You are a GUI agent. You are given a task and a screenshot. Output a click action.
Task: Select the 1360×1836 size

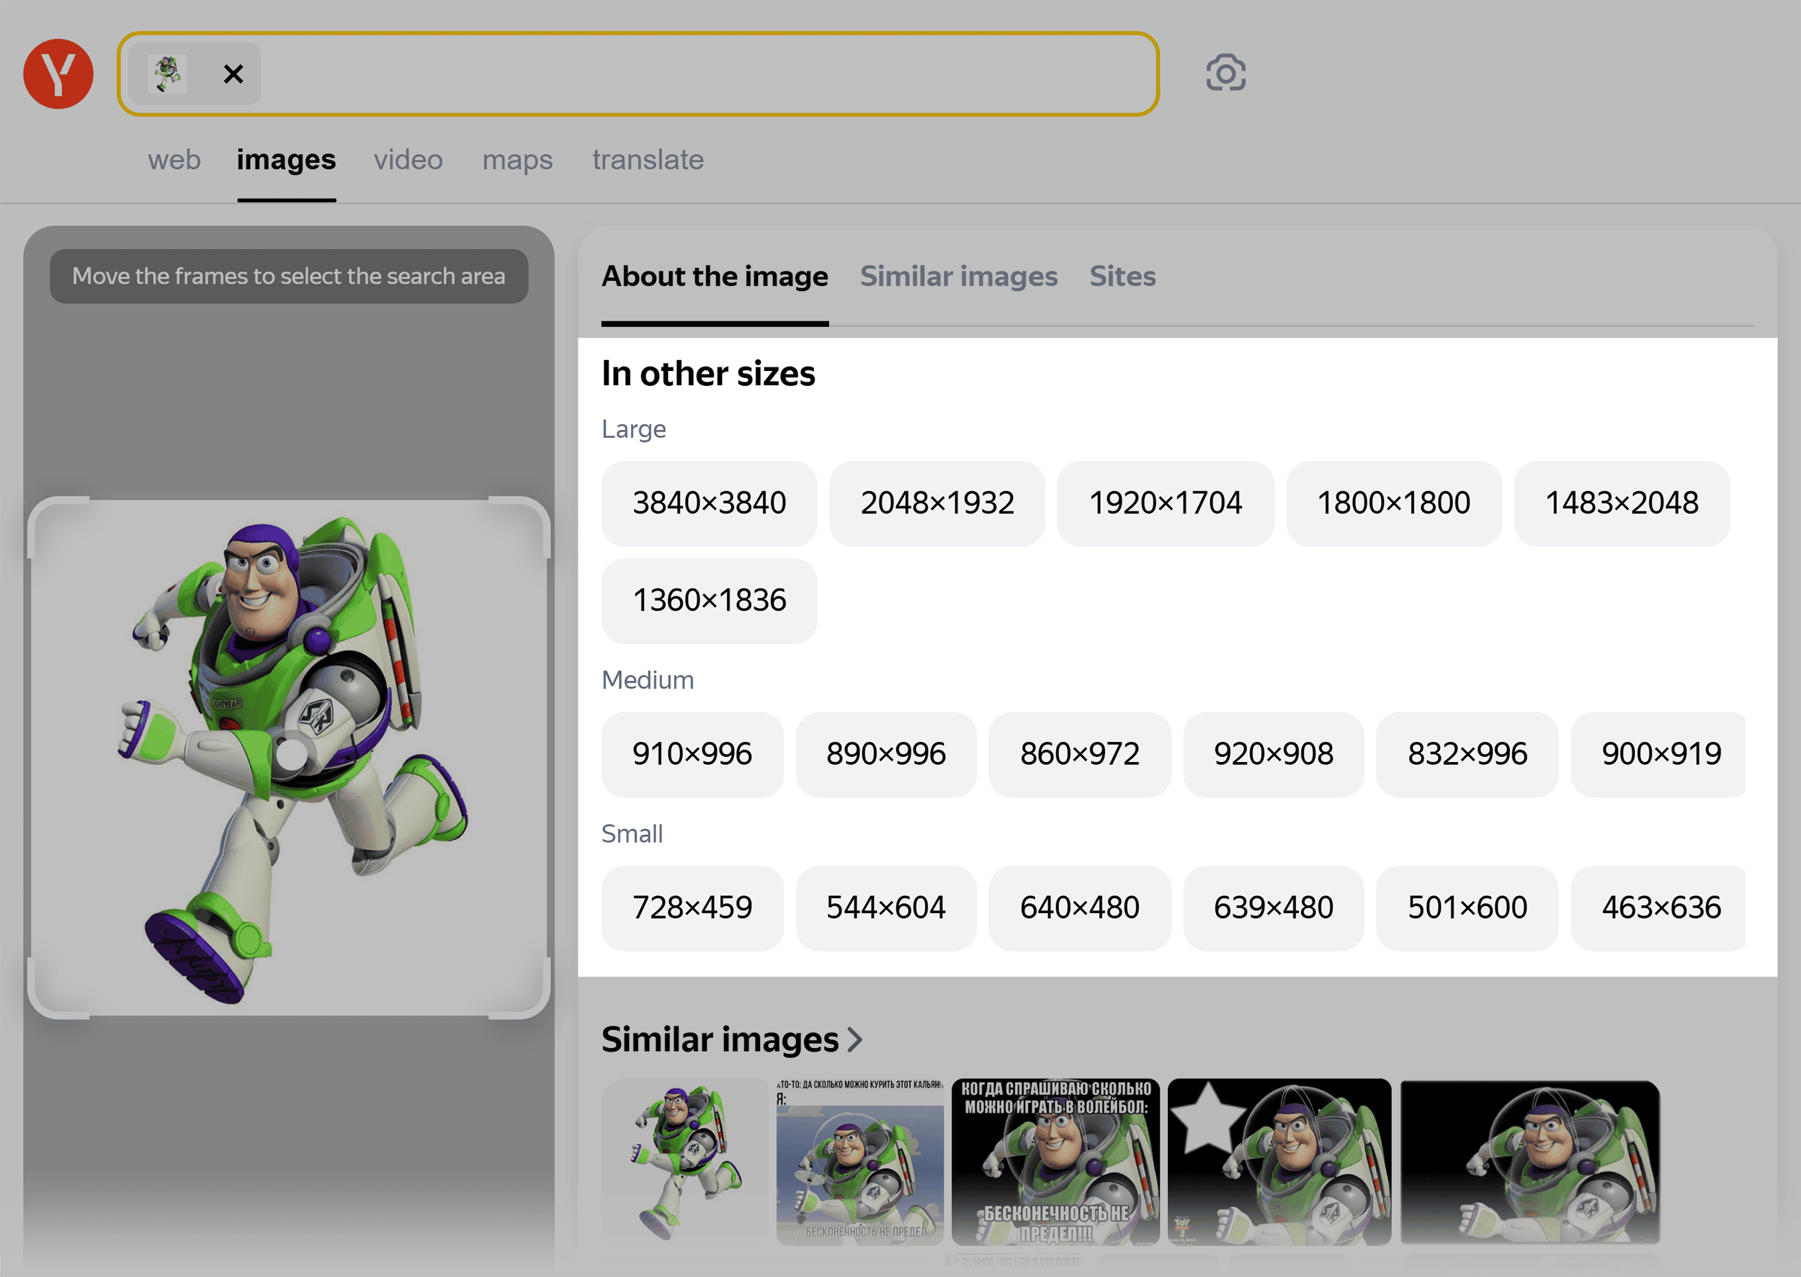point(710,601)
